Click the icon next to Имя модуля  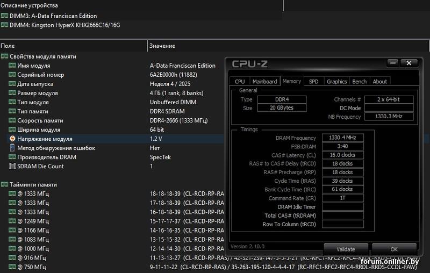(x=12, y=65)
